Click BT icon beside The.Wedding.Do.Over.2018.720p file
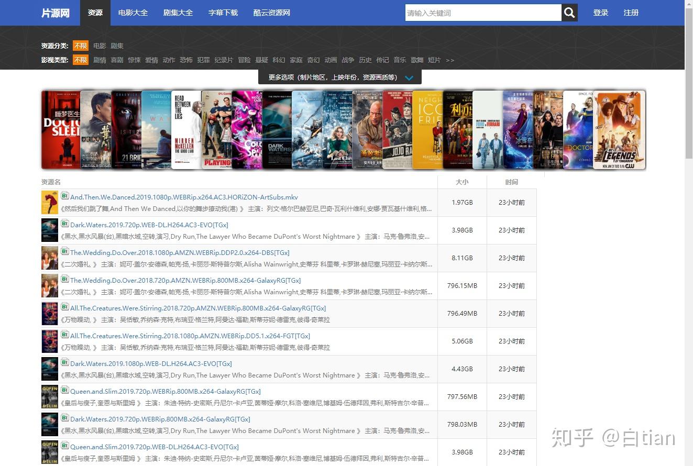This screenshot has width=693, height=466. 65,280
